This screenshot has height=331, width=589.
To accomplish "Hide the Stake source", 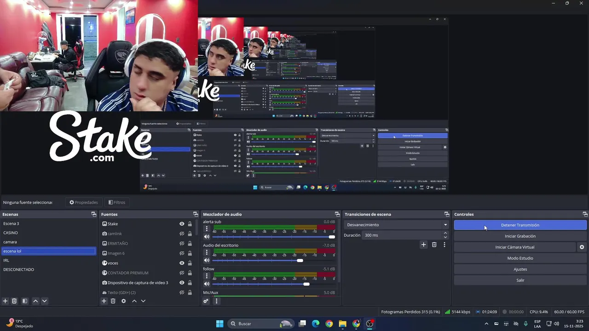I will [182, 224].
